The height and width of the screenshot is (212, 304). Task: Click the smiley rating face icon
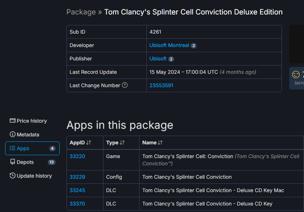(x=296, y=75)
